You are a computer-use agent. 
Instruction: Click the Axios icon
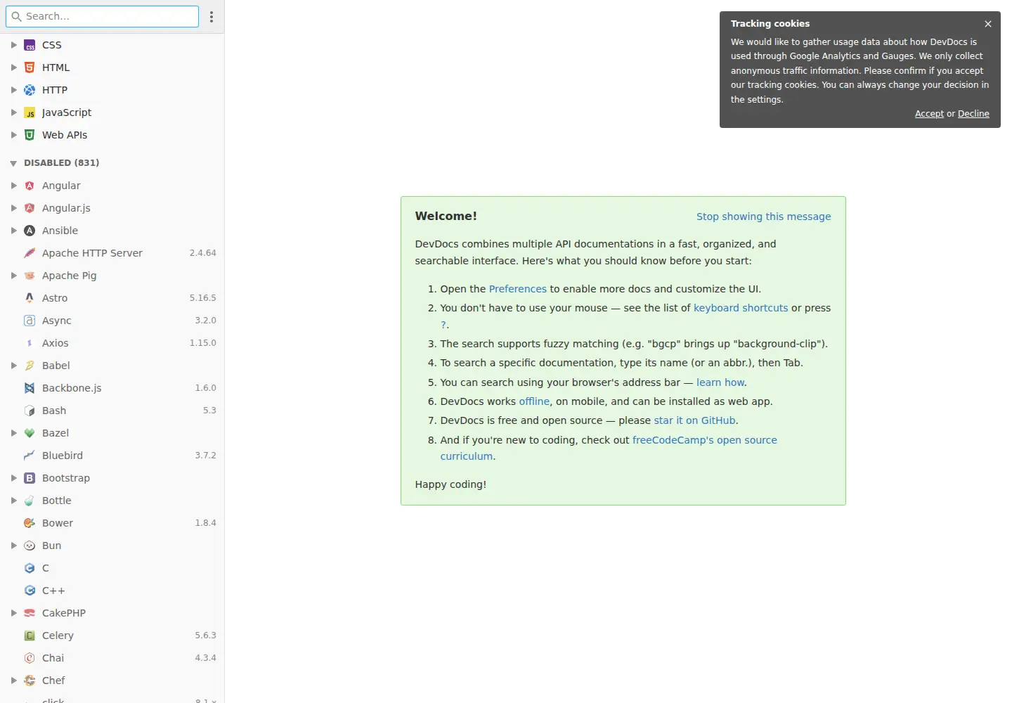30,343
